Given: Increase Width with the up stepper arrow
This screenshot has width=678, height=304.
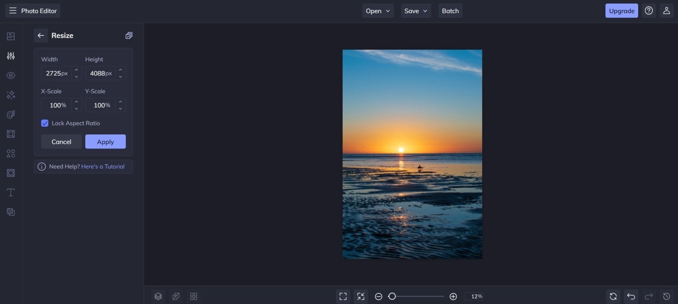Looking at the screenshot, I should (x=76, y=70).
